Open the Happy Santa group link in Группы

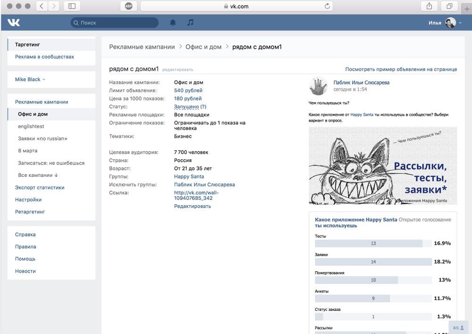pos(189,176)
